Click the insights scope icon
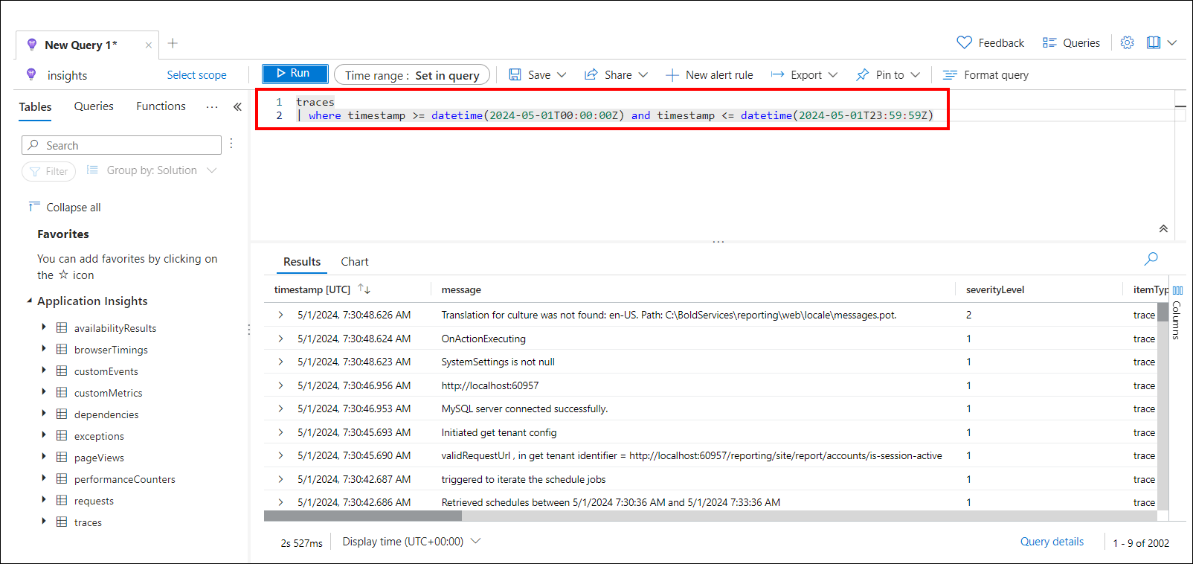1193x564 pixels. (x=31, y=74)
